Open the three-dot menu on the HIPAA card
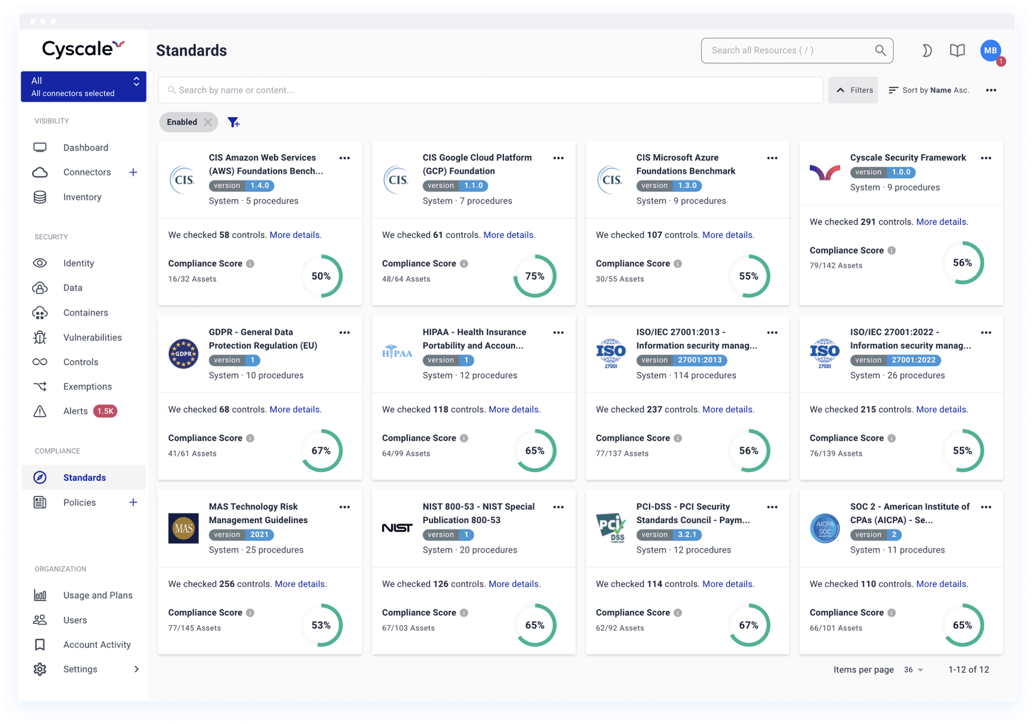Screen dimensions: 1034x724 point(558,332)
